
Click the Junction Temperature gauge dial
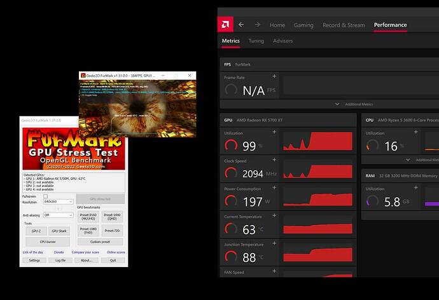(x=231, y=257)
